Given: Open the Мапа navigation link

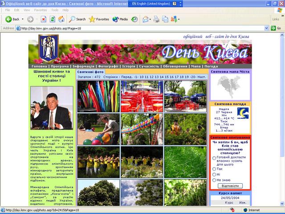Looking at the screenshot, I should [196, 66].
